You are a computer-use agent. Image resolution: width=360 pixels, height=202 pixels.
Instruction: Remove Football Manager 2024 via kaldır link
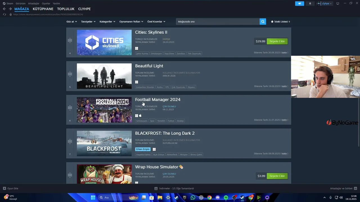284,120
